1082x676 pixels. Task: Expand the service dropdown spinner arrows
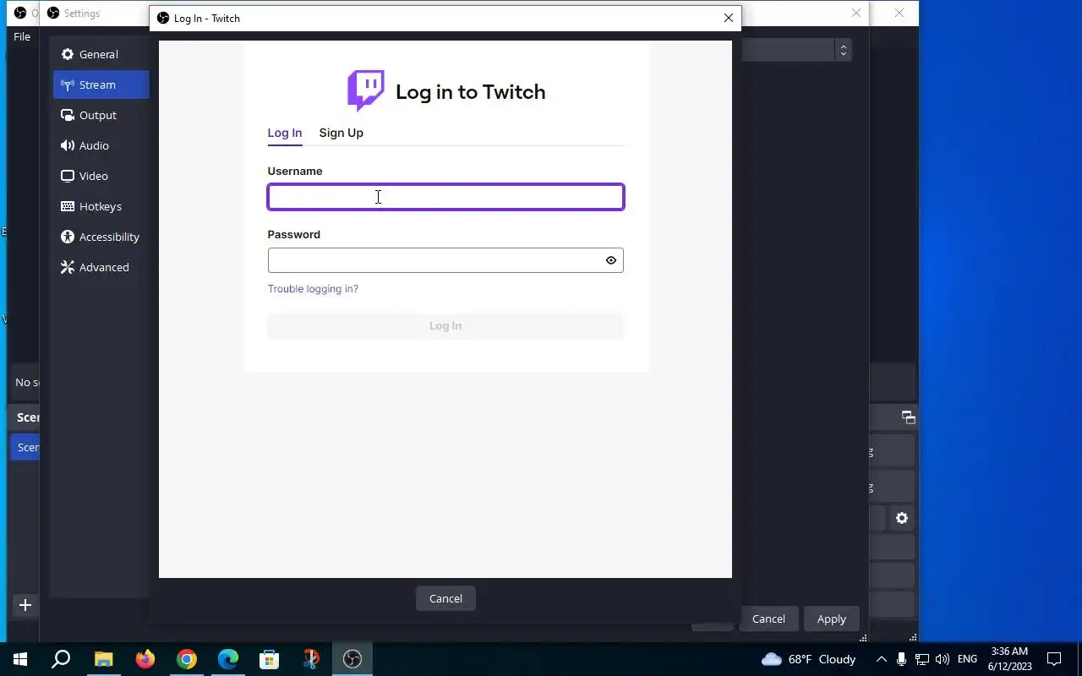[843, 51]
